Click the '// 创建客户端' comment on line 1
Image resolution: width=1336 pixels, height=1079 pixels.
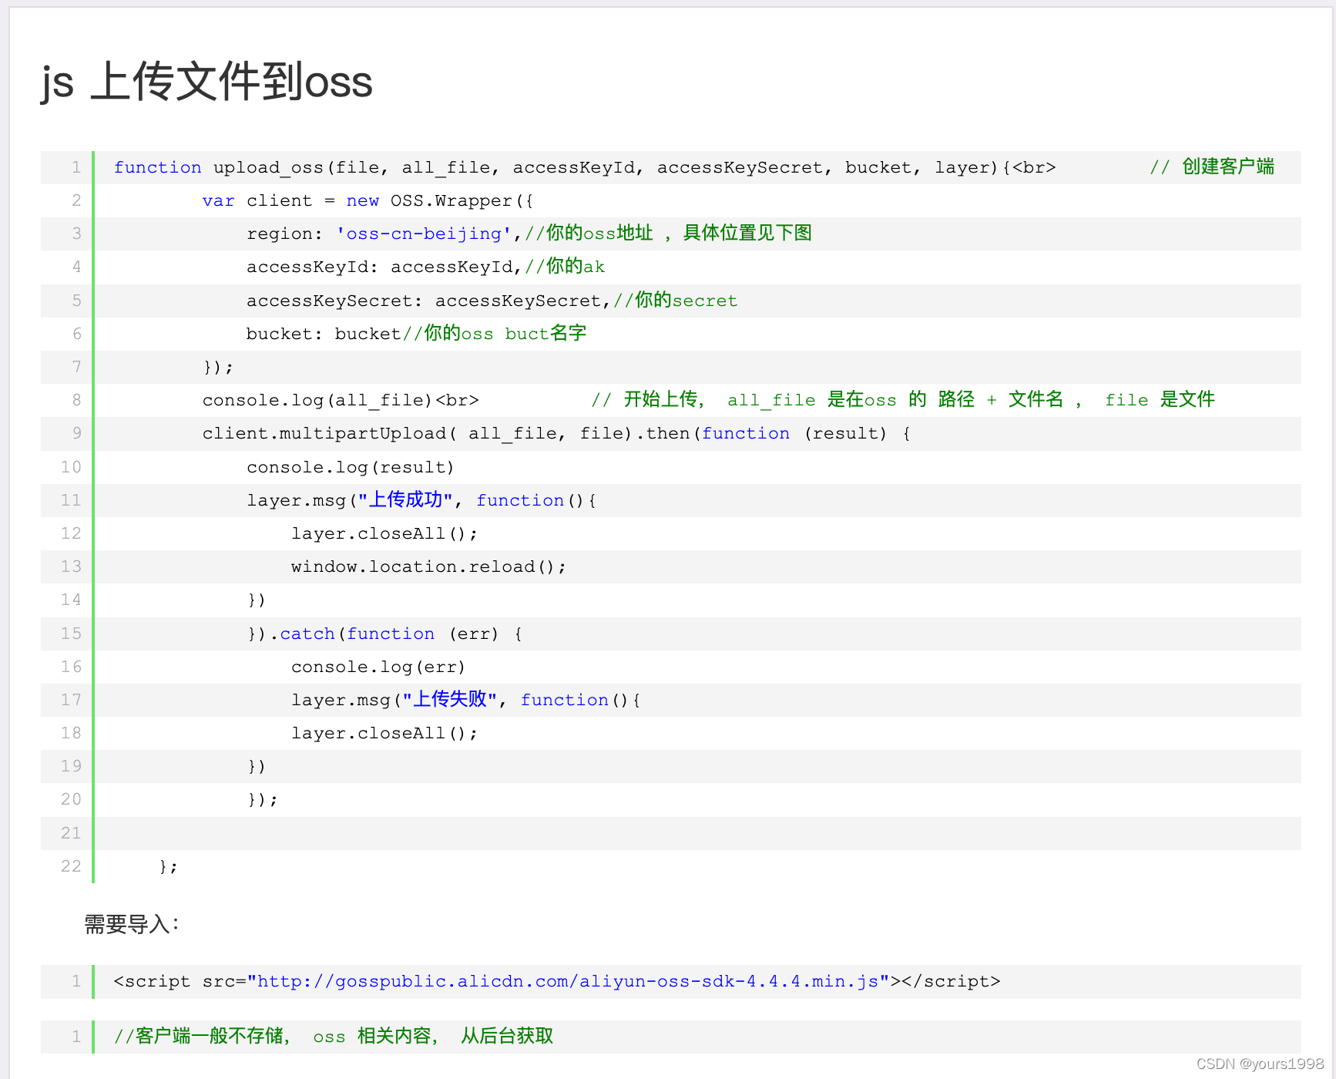click(1212, 167)
